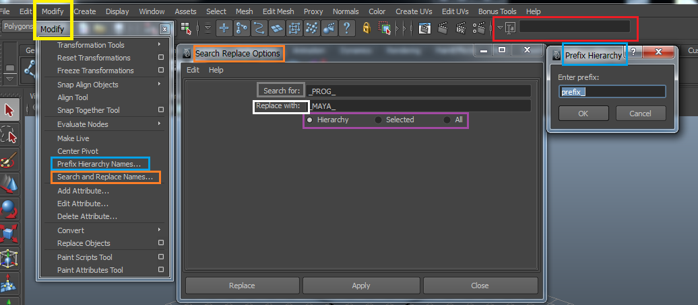Open Render Settings clapperboard icon

(479, 28)
